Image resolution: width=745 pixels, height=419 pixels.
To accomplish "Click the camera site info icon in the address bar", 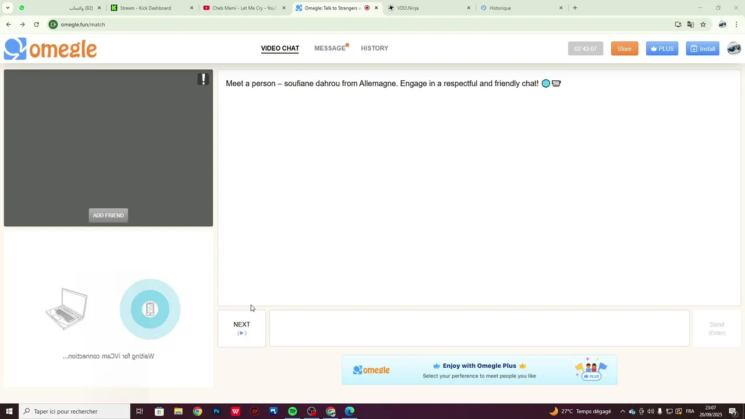I will tap(54, 24).
